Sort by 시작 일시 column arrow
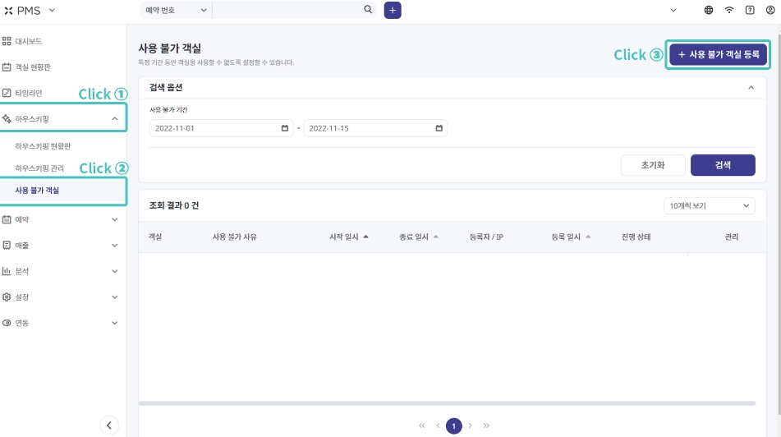Image resolution: width=781 pixels, height=437 pixels. point(365,237)
